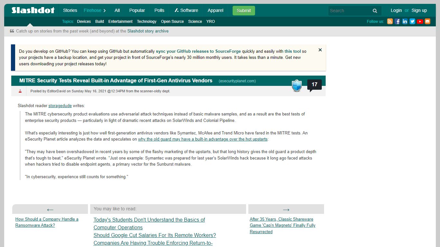Open the Polls section
The height and width of the screenshot is (247, 440).
click(x=159, y=10)
